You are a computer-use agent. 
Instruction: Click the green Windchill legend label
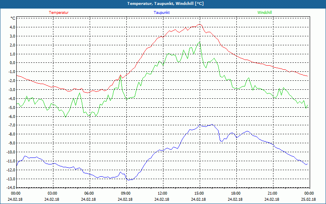(x=264, y=13)
